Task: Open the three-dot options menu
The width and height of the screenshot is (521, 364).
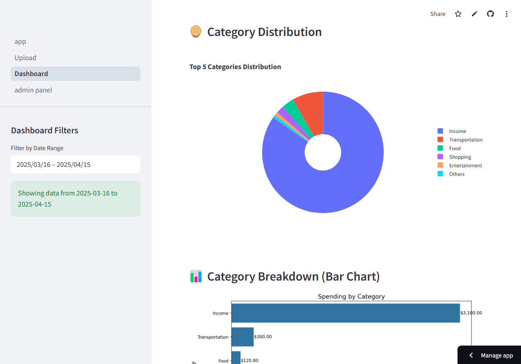Action: point(507,13)
